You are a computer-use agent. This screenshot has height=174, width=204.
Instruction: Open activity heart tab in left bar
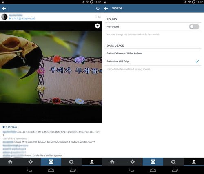pos(71,162)
